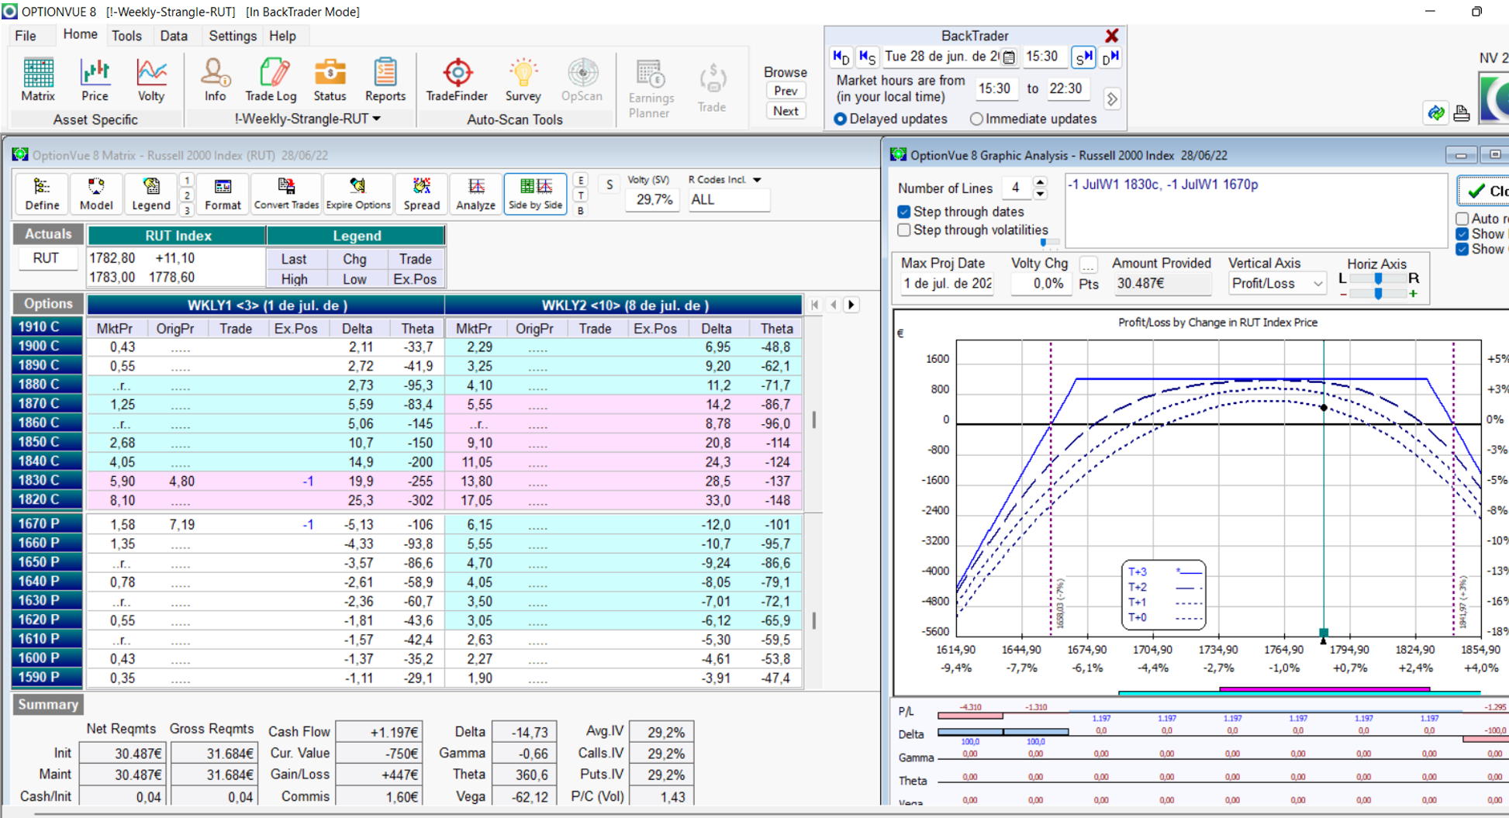Toggle the S button beside Volty
The height and width of the screenshot is (818, 1509).
609,185
